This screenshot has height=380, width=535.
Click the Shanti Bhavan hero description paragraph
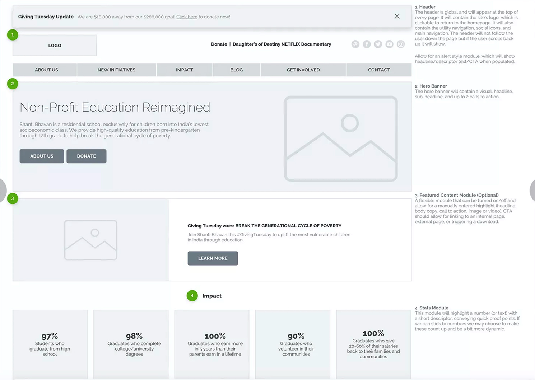coord(114,130)
